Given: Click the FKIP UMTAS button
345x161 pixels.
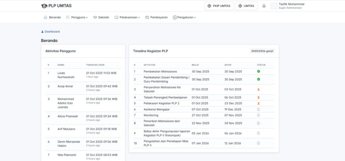Looking at the screenshot, I should pos(219,6).
